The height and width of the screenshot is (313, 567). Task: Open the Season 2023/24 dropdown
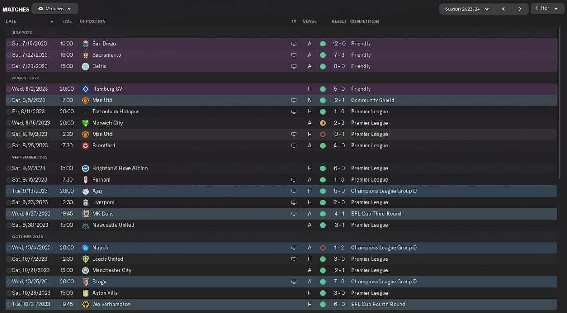coord(467,9)
